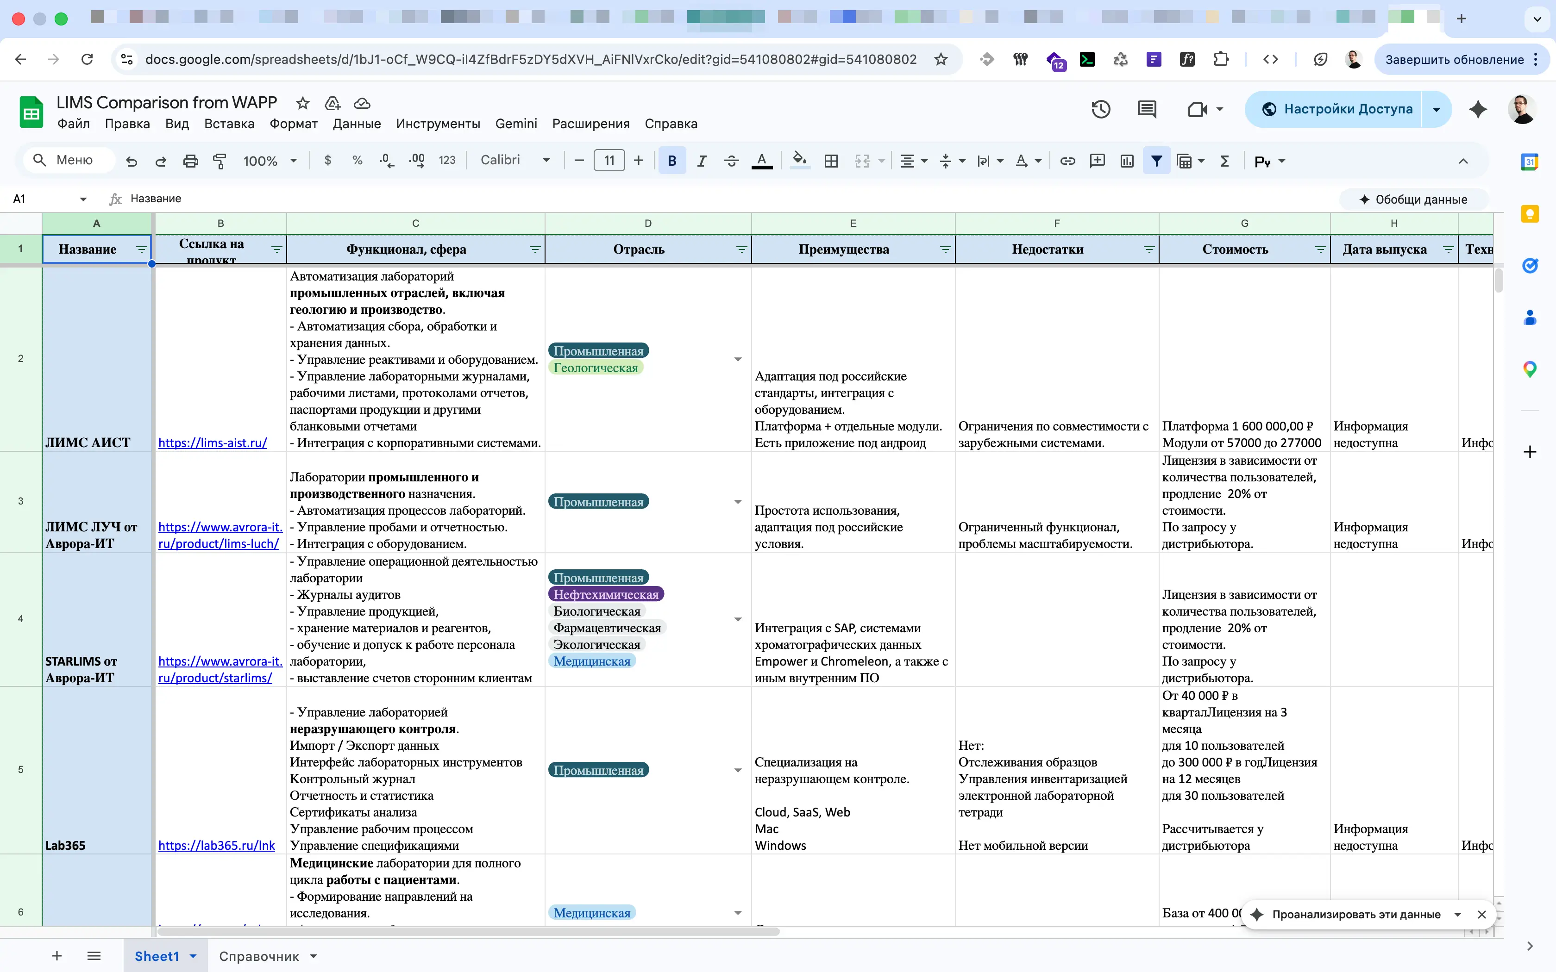Expand the Отрасль dropdown in row 3

(738, 501)
